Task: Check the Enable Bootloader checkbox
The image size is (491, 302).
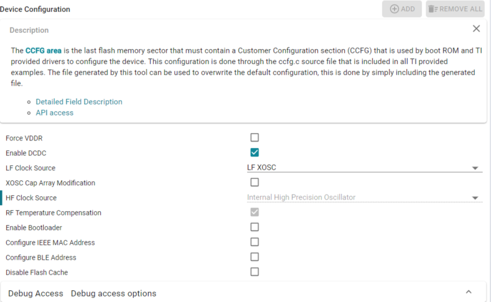Action: pos(255,227)
